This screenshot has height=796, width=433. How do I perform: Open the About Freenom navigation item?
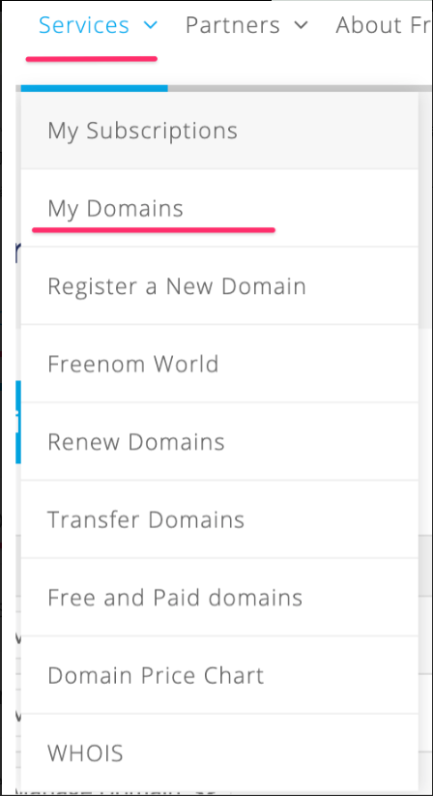click(x=384, y=25)
